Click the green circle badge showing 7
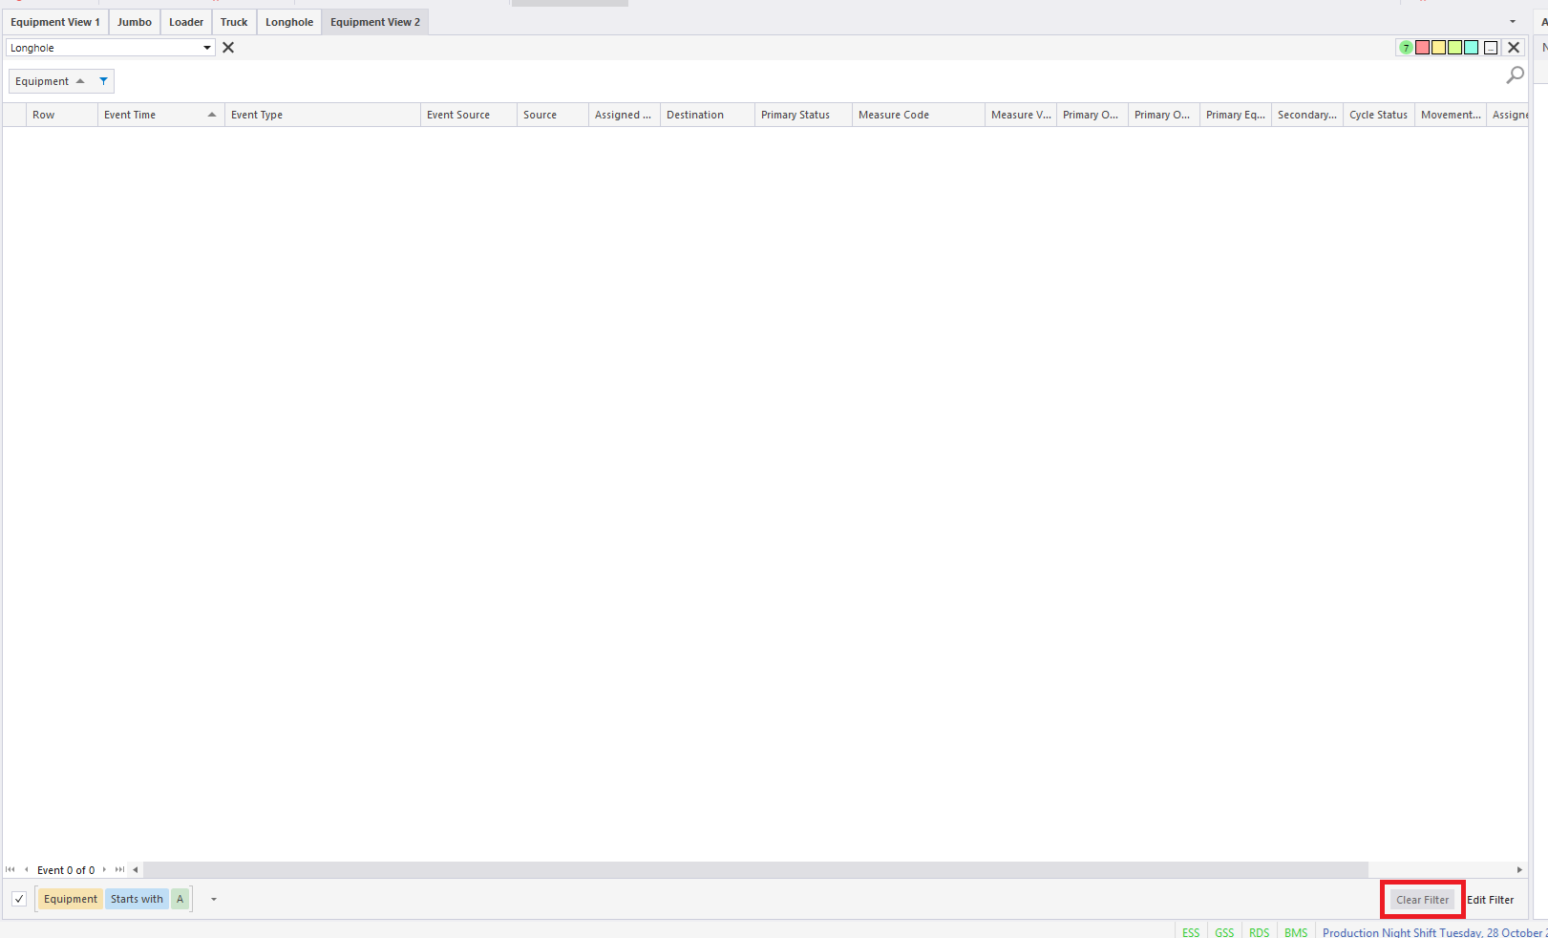The height and width of the screenshot is (938, 1548). [x=1406, y=48]
